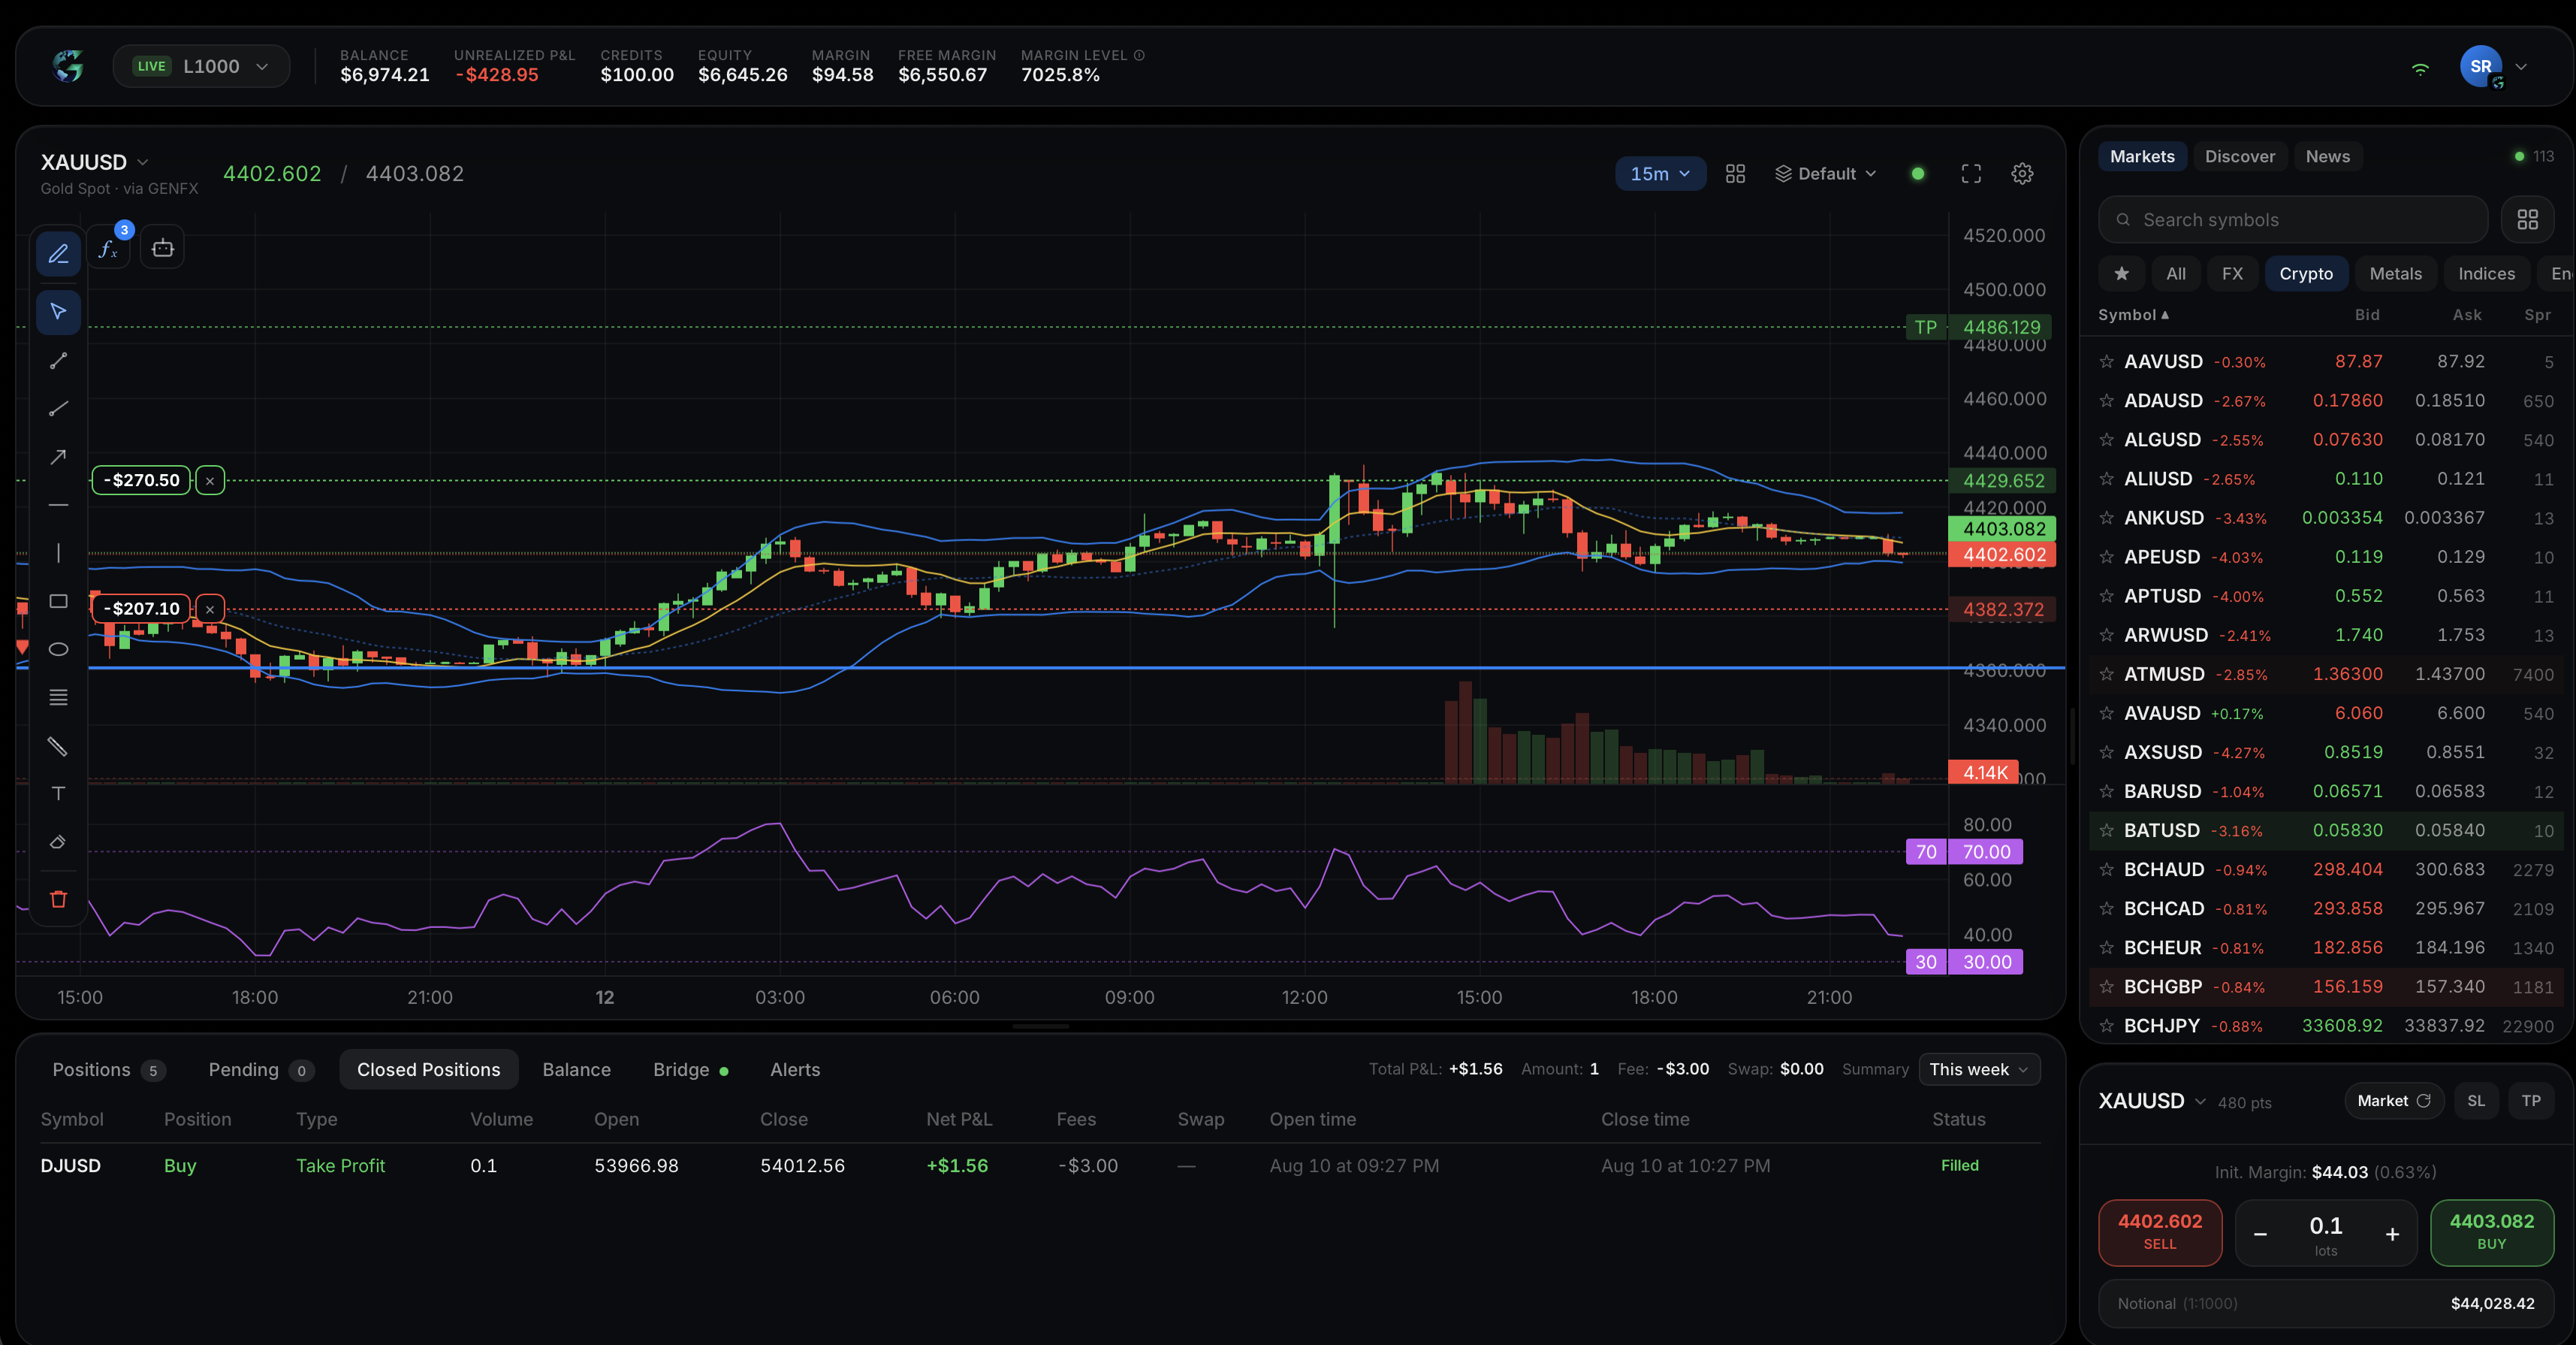Viewport: 2576px width, 1345px height.
Task: Open the 15m timeframe dropdown
Action: (1660, 174)
